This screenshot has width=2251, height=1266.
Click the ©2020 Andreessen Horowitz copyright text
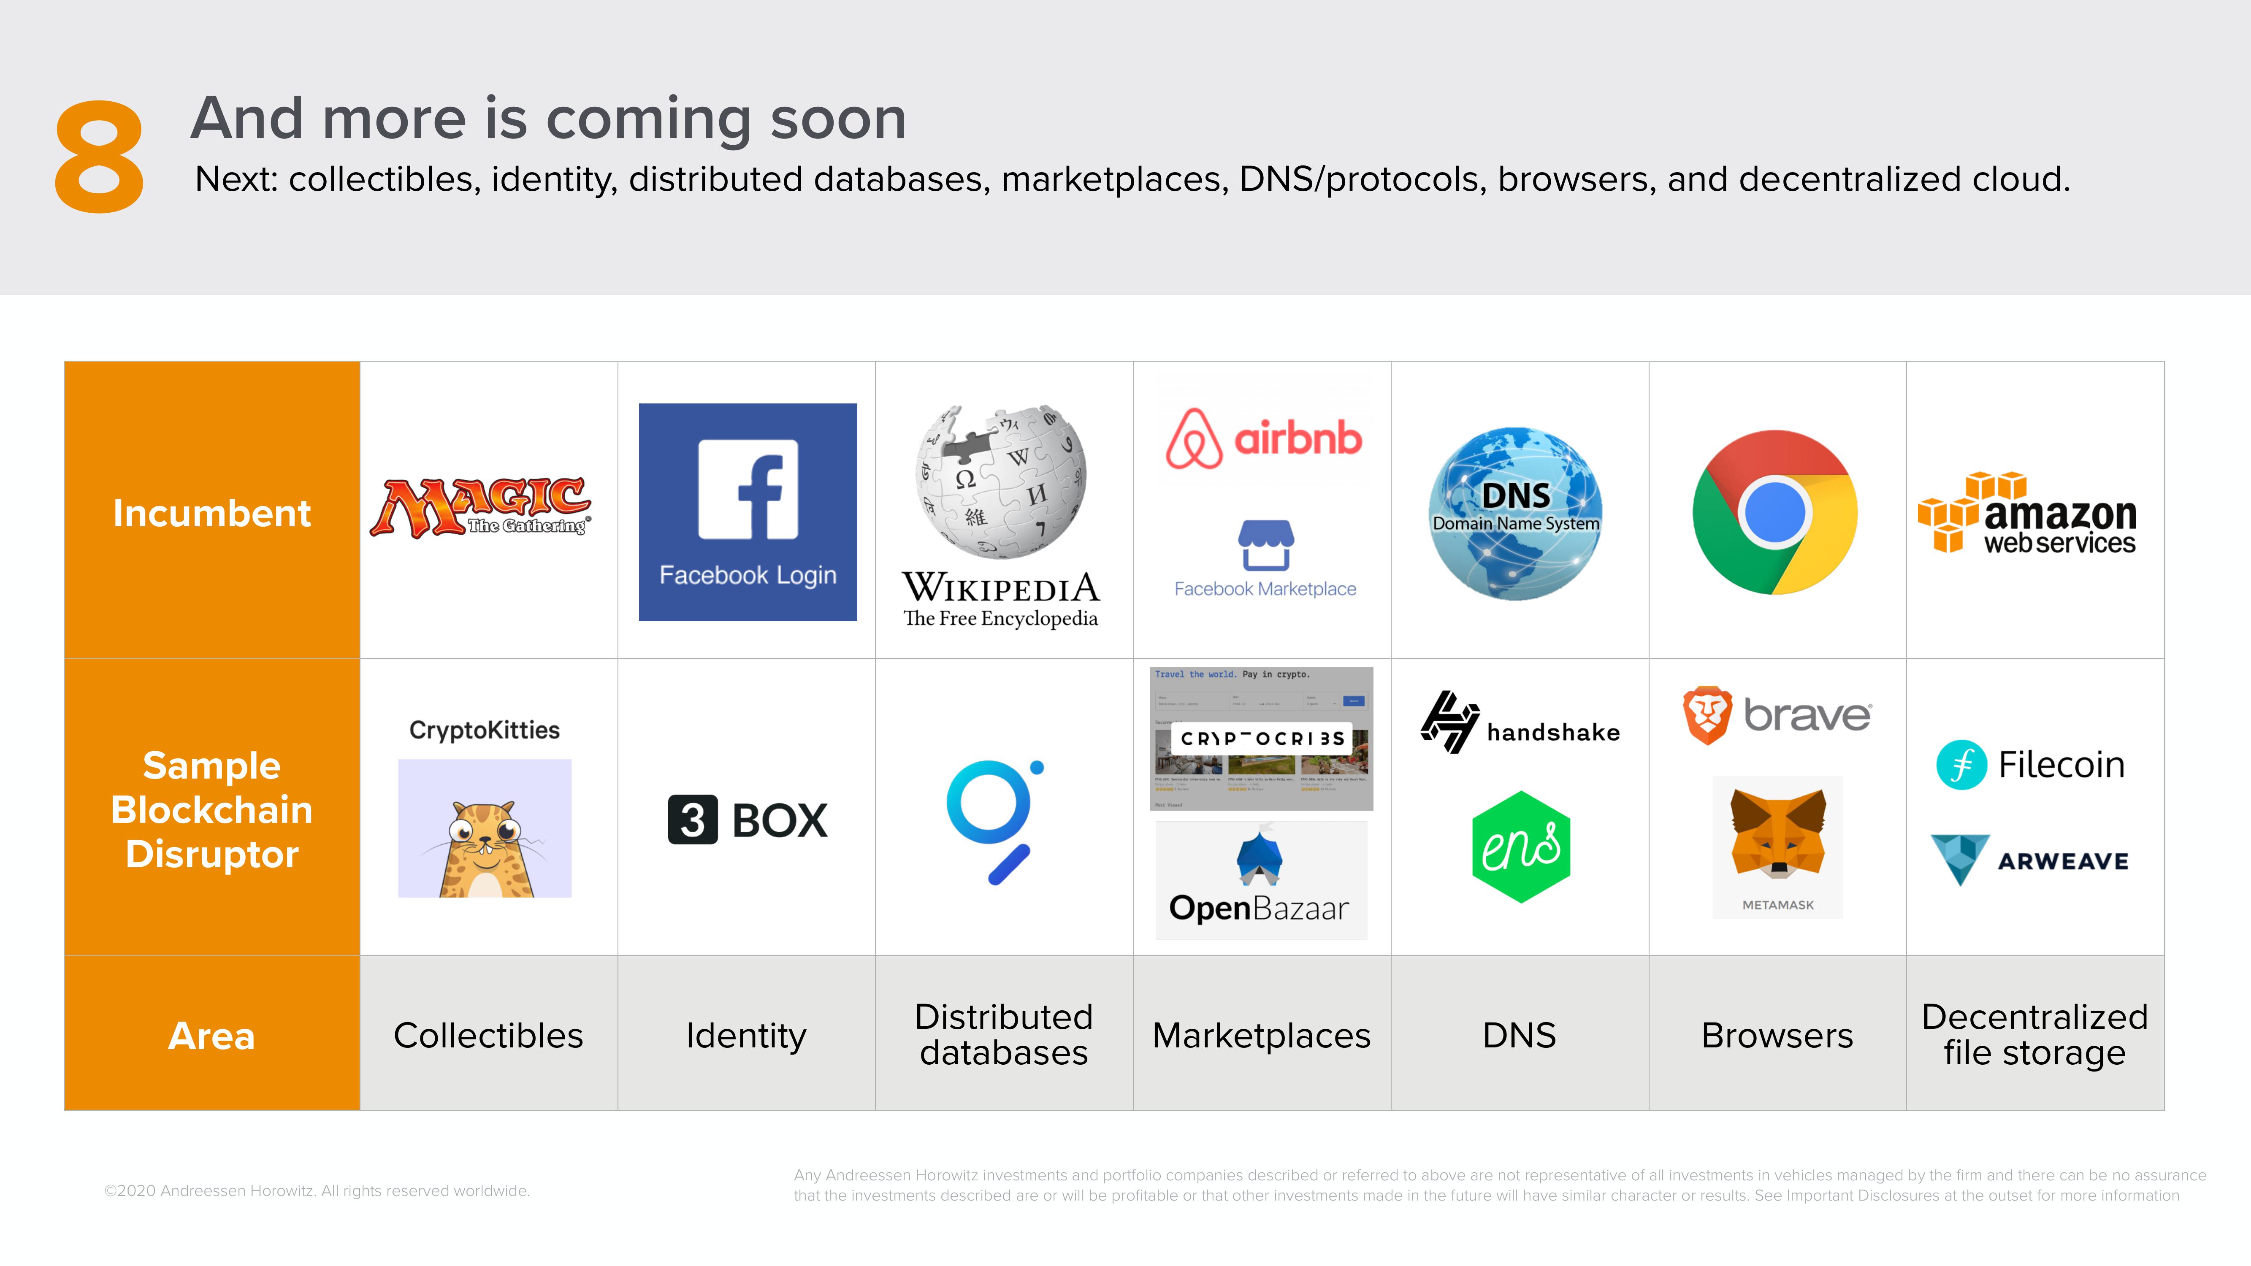tap(317, 1191)
